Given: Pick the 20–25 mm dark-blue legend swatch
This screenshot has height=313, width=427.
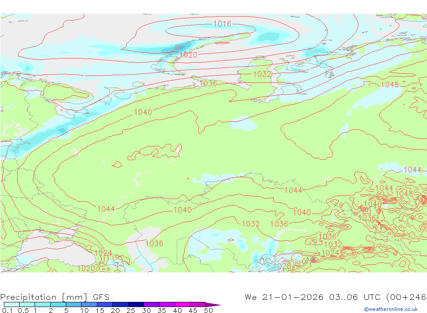Looking at the screenshot, I should [120, 304].
